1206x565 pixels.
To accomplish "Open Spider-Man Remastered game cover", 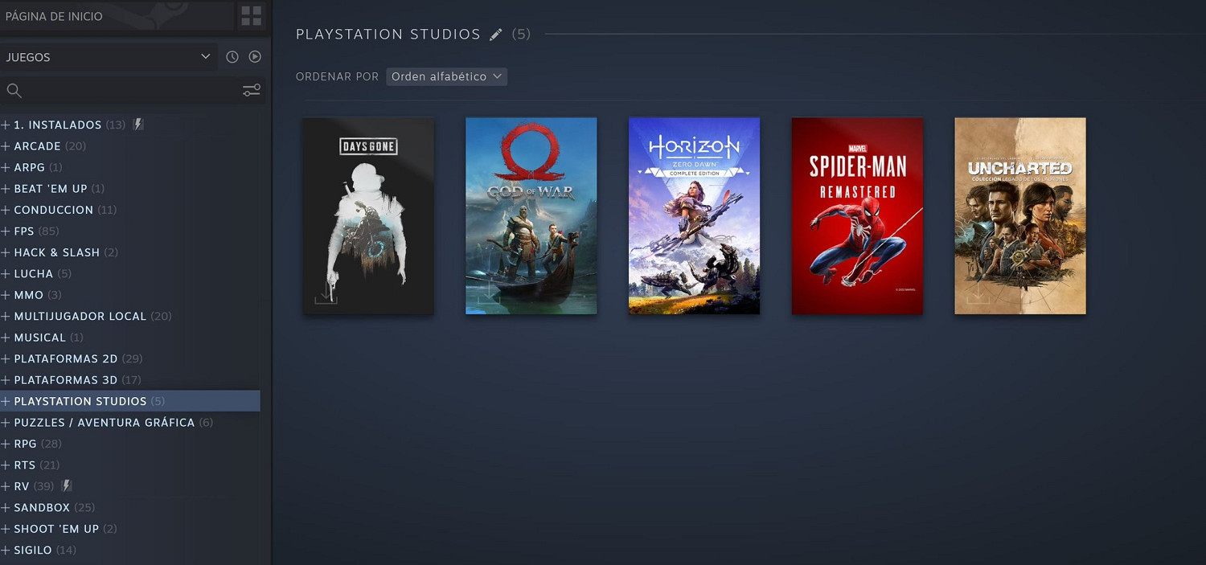I will (857, 215).
